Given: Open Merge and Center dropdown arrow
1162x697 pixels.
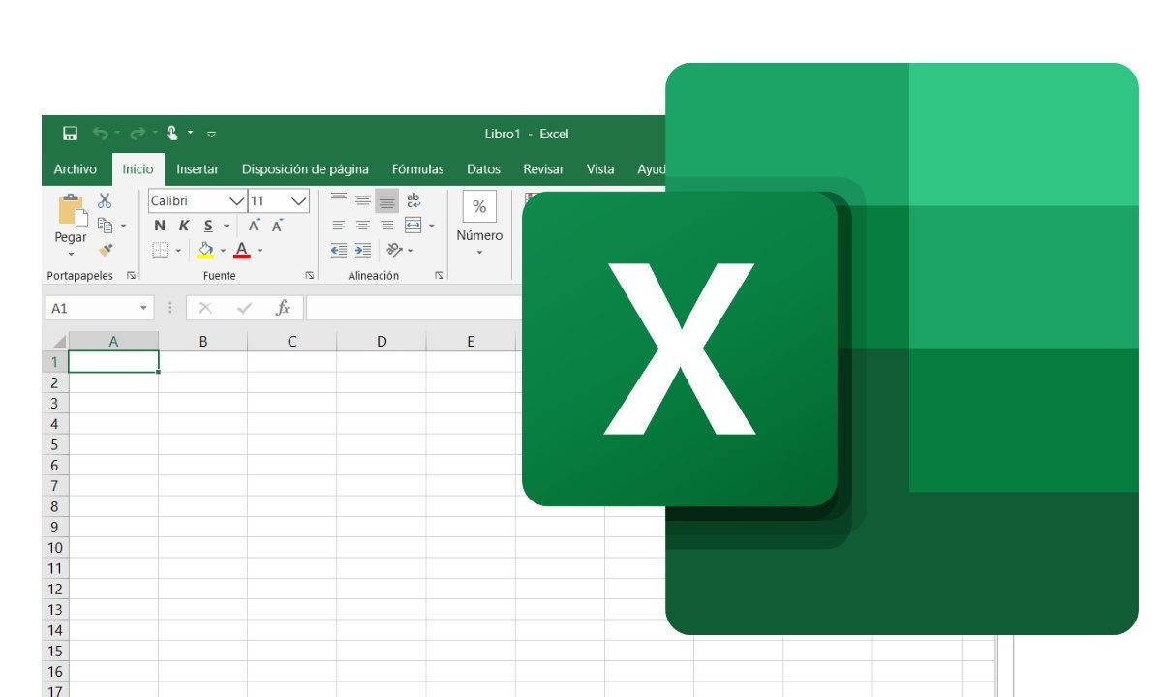Looking at the screenshot, I should [432, 226].
